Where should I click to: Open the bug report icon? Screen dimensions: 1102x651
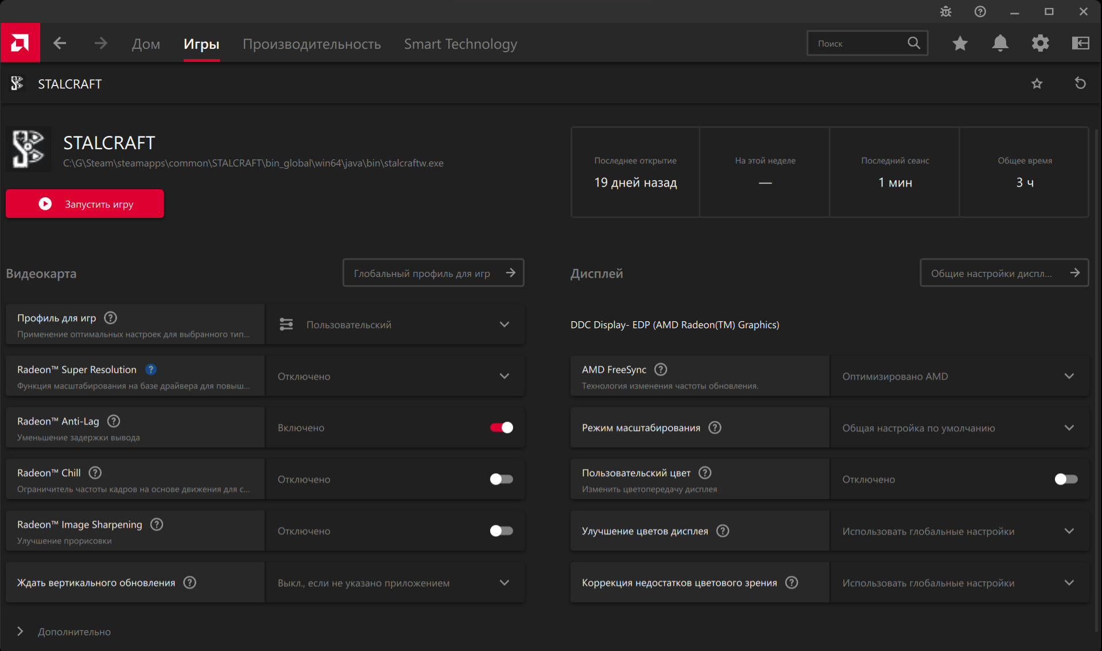click(x=946, y=11)
